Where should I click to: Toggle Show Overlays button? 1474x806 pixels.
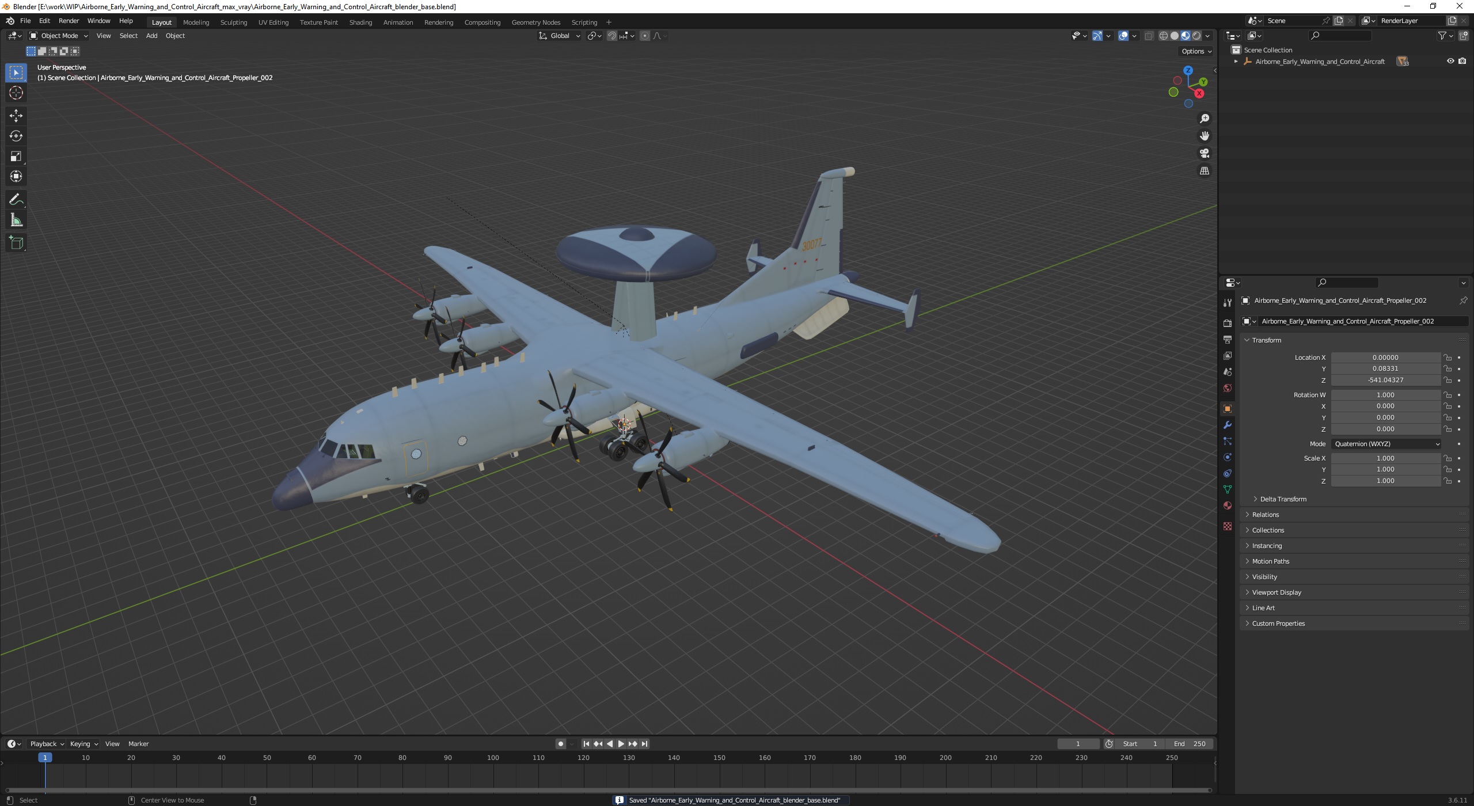click(1123, 36)
